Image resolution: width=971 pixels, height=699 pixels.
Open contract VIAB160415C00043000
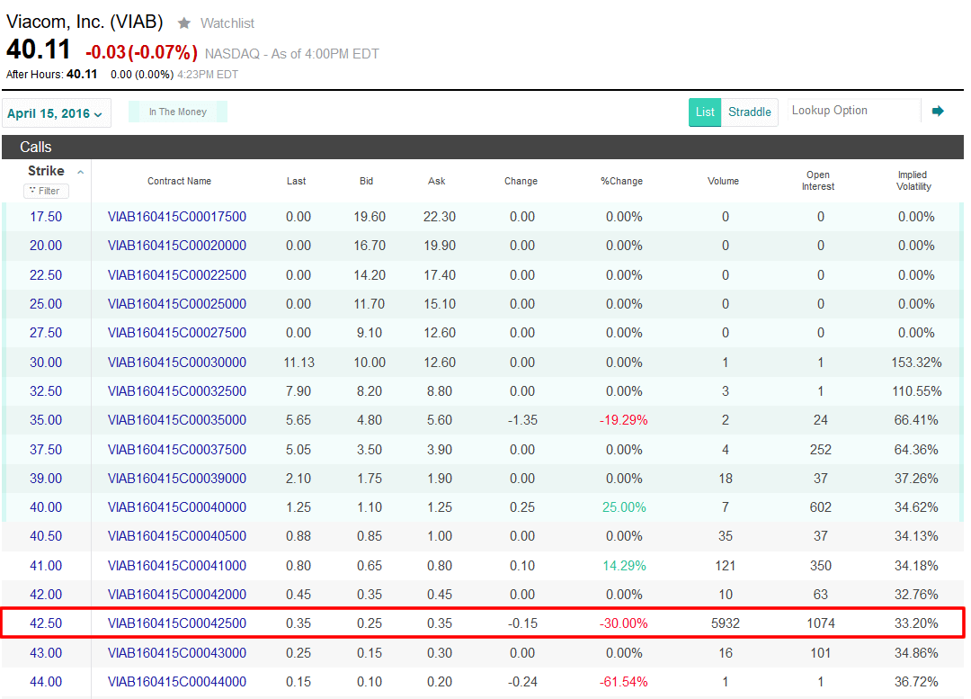pos(177,653)
